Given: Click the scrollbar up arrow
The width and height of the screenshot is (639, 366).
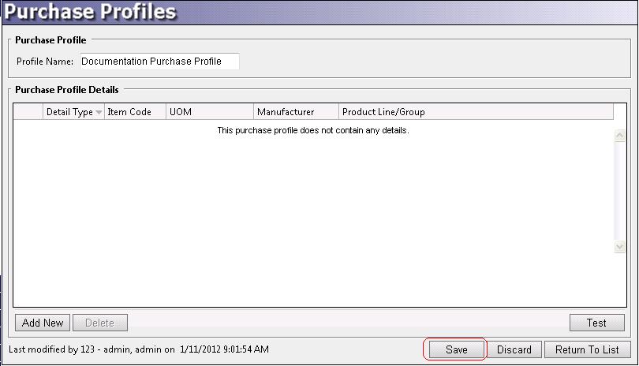Looking at the screenshot, I should pyautogui.click(x=619, y=136).
